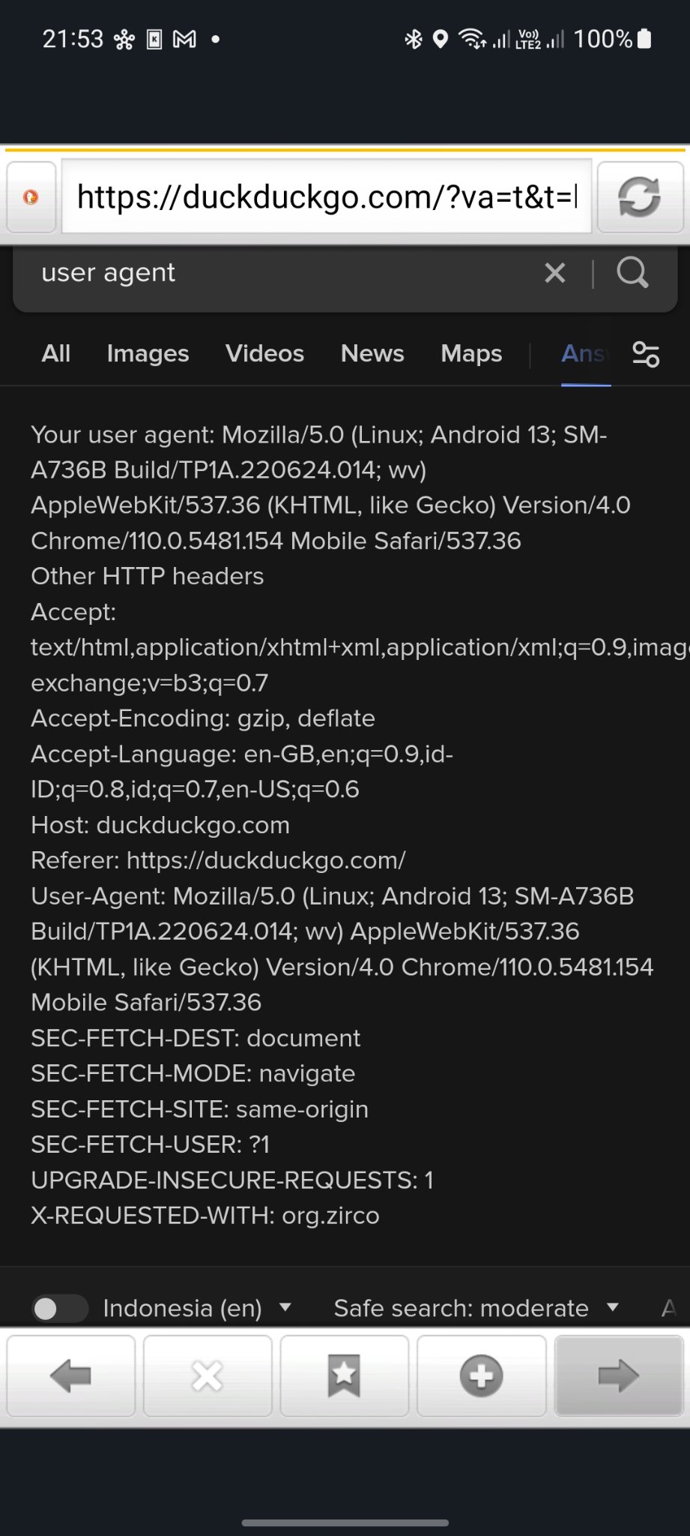
Task: Tap the magnifier search icon
Action: click(632, 273)
